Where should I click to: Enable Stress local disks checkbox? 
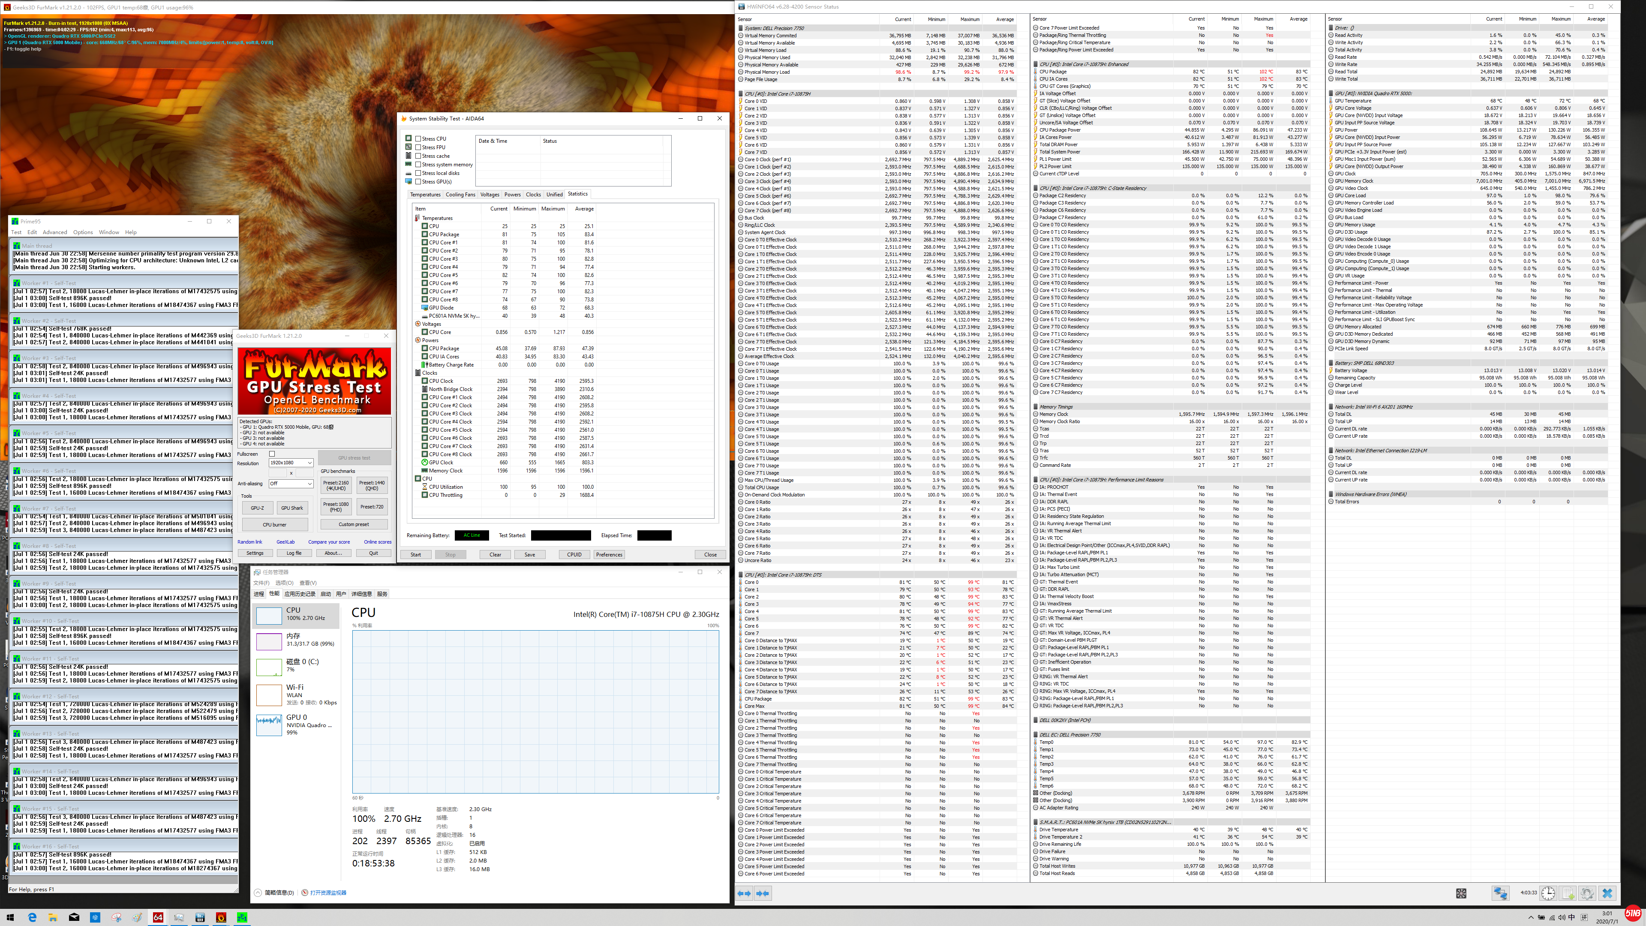(418, 173)
